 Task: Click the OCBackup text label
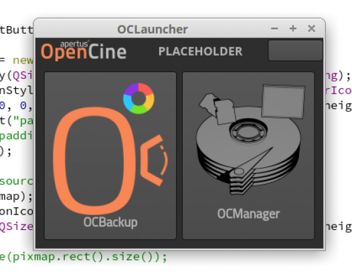tap(110, 223)
